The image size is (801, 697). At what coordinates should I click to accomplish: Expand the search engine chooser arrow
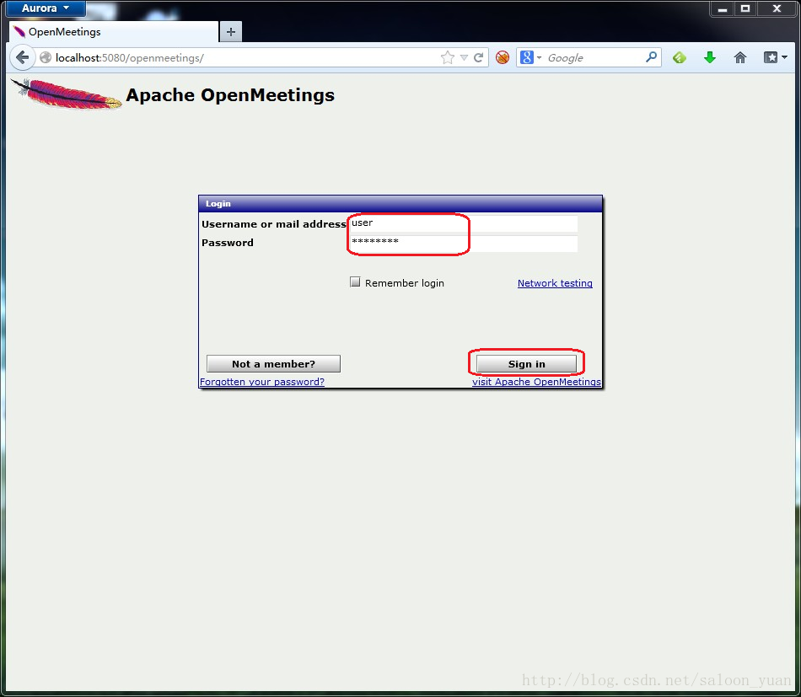coord(539,57)
